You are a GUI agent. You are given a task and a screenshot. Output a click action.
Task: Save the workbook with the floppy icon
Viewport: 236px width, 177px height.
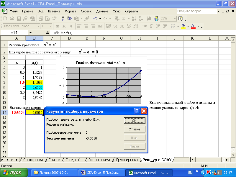point(19,19)
